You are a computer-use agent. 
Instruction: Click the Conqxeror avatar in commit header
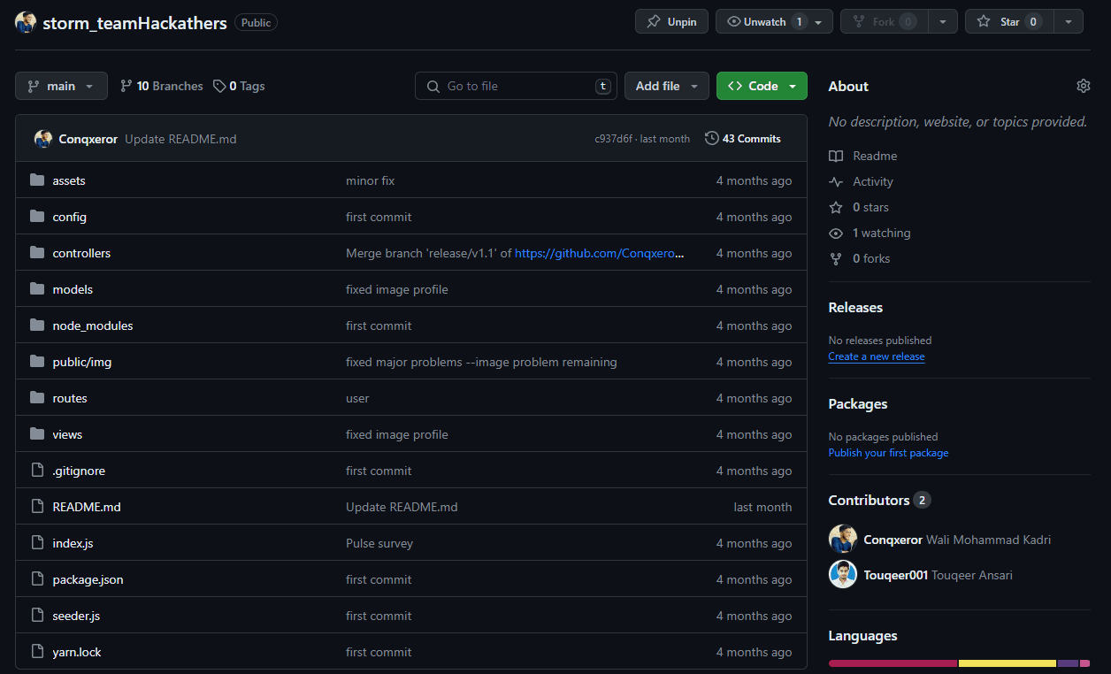[43, 139]
